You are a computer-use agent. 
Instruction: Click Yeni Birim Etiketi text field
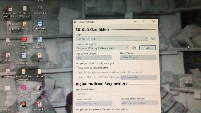click(x=117, y=94)
